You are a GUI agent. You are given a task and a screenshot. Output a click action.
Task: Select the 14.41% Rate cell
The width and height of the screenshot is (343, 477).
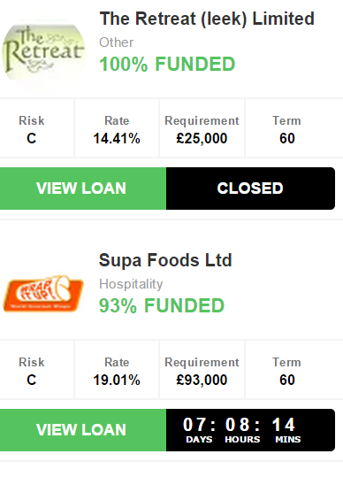point(117,128)
